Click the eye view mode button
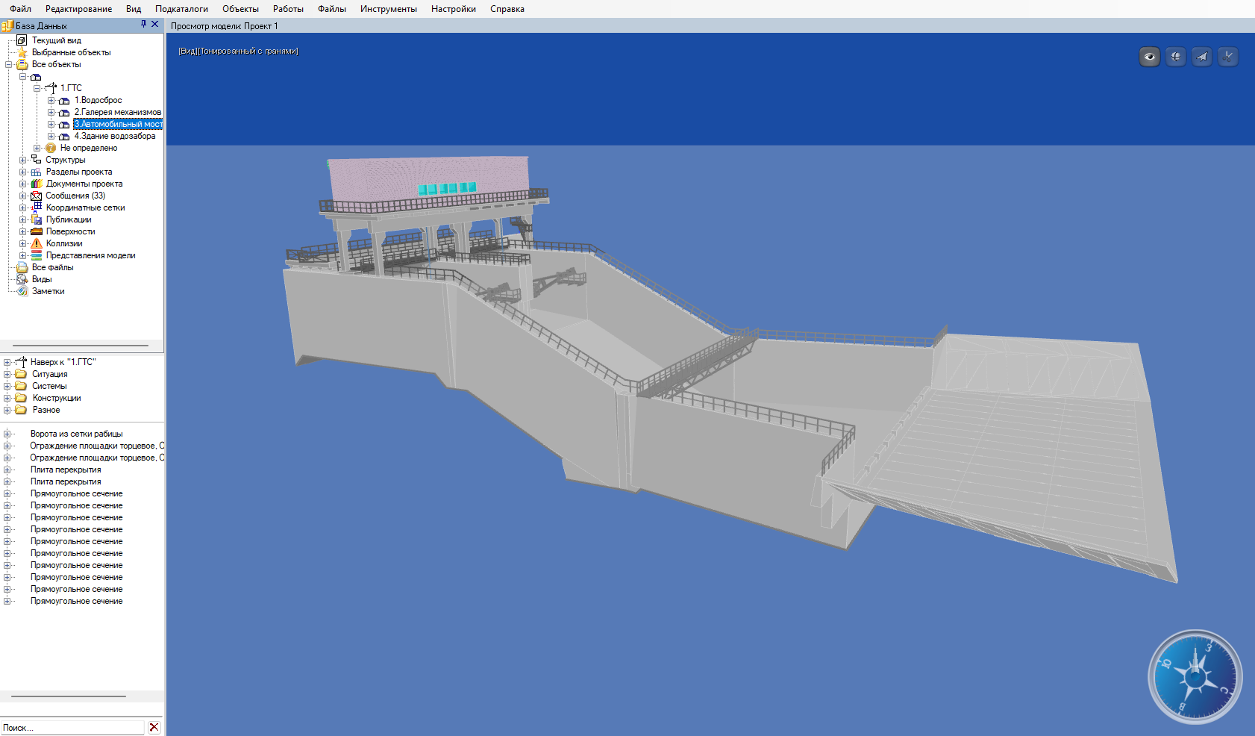Screen dimensions: 1255x736 click(x=1149, y=57)
